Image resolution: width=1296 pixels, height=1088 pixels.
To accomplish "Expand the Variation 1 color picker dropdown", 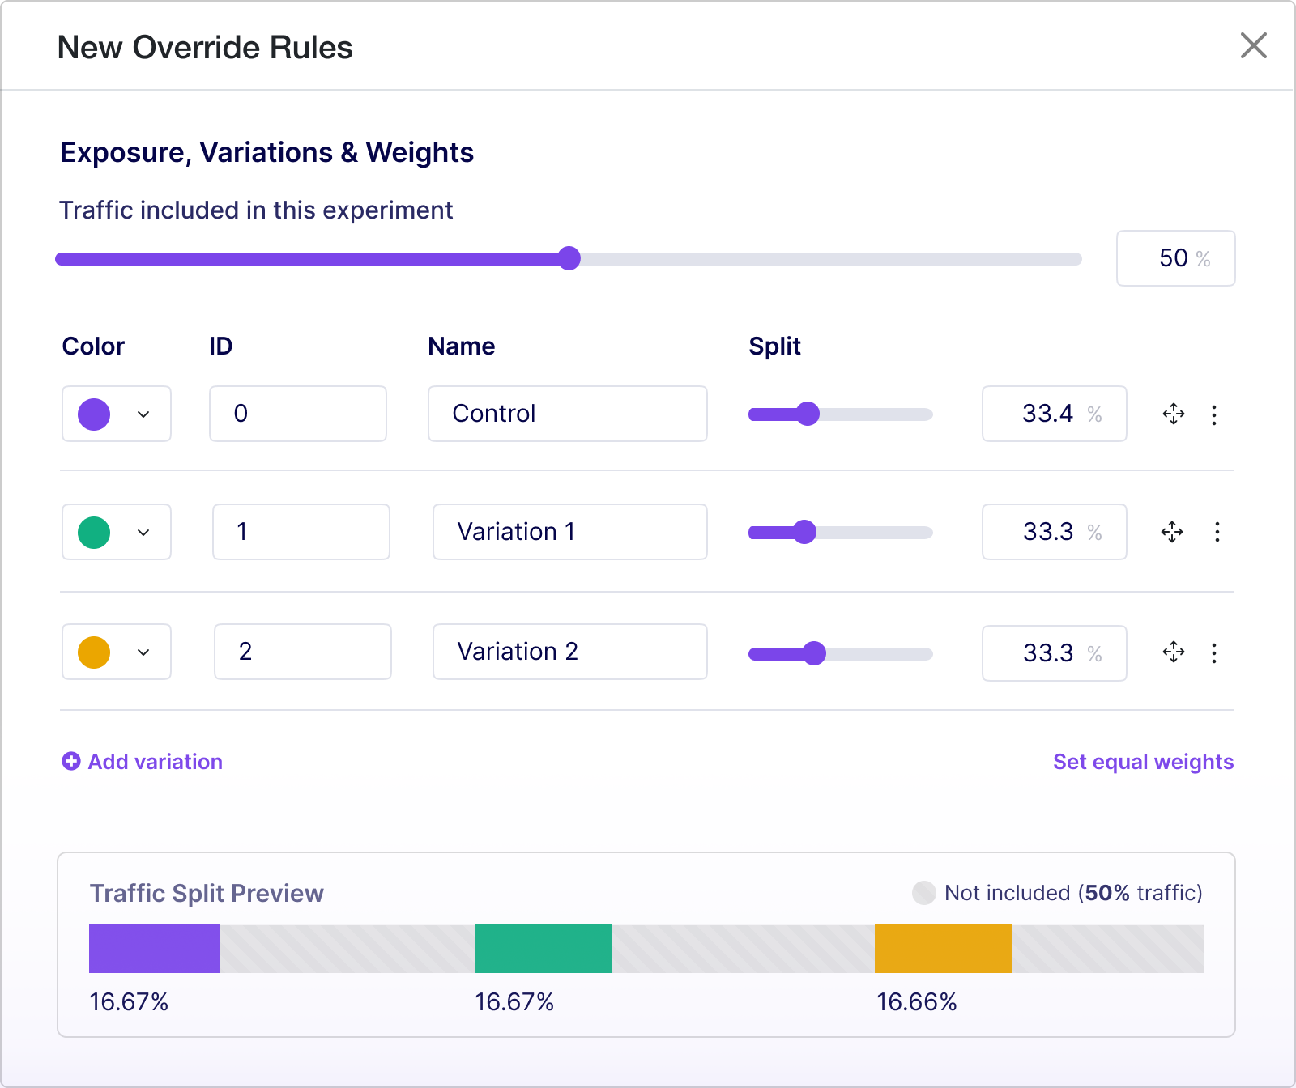I will (x=144, y=532).
